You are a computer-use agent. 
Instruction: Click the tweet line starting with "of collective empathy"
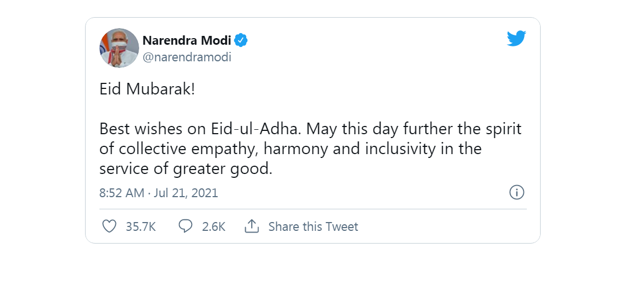point(290,149)
